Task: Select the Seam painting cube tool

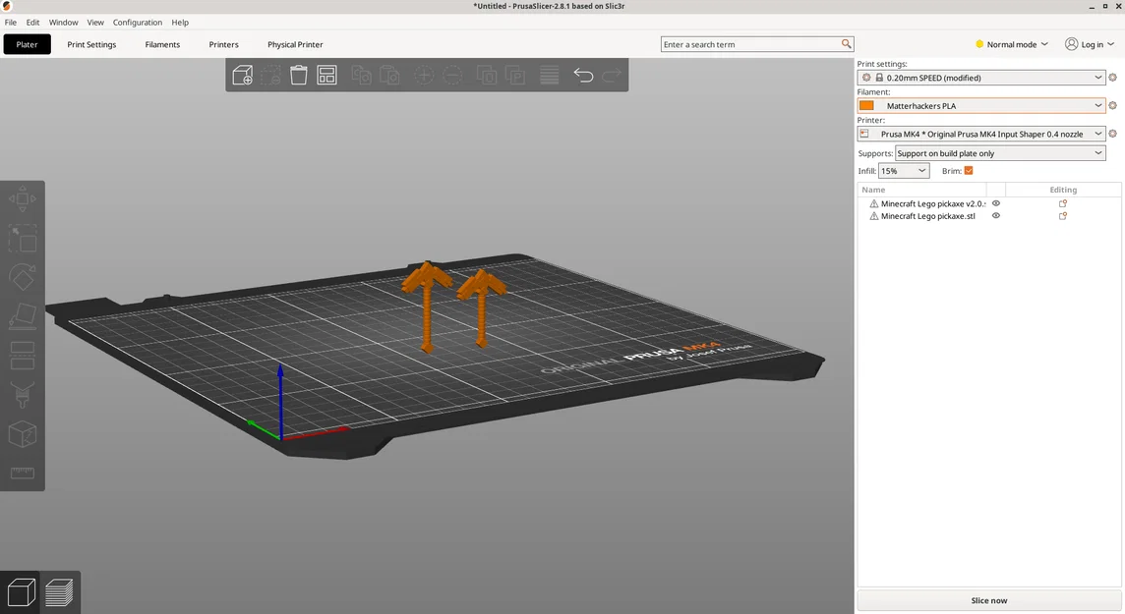Action: pyautogui.click(x=23, y=434)
